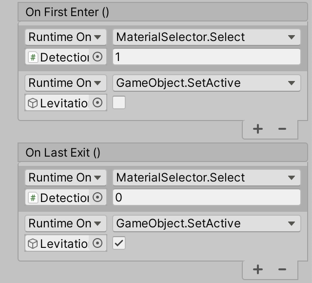Open object picker for On First Enter Detection field

tap(98, 57)
